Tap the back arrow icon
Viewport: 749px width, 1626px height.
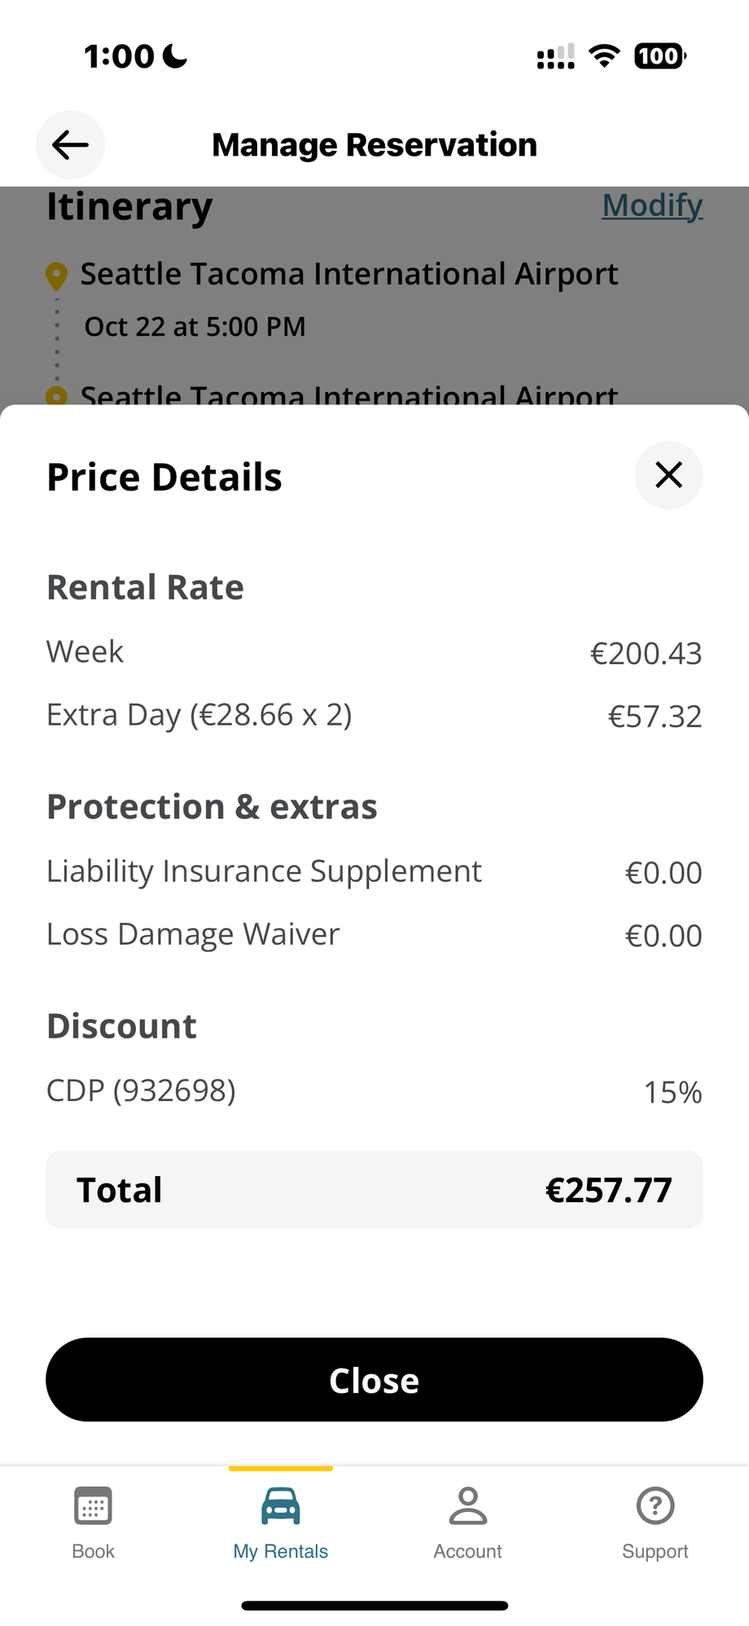click(70, 145)
